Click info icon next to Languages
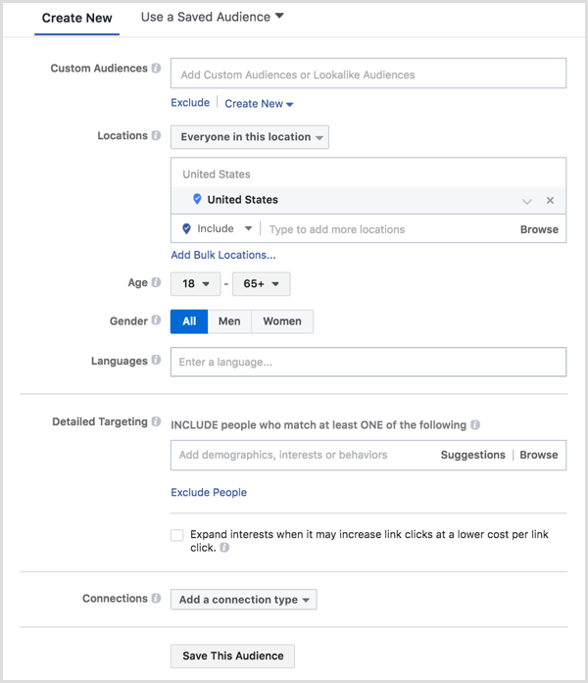Viewport: 588px width, 683px height. [x=157, y=362]
